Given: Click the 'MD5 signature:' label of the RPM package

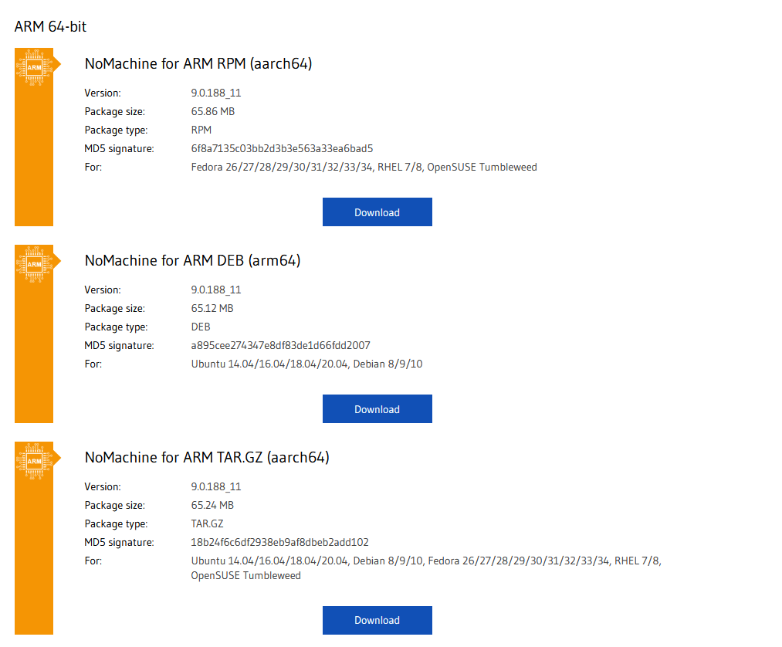Looking at the screenshot, I should point(120,149).
